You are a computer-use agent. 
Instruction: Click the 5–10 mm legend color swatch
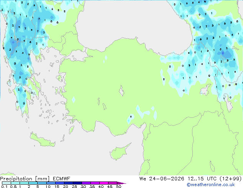click(x=42, y=183)
